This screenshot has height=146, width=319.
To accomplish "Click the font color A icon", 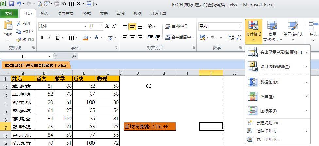I will pos(96,38).
